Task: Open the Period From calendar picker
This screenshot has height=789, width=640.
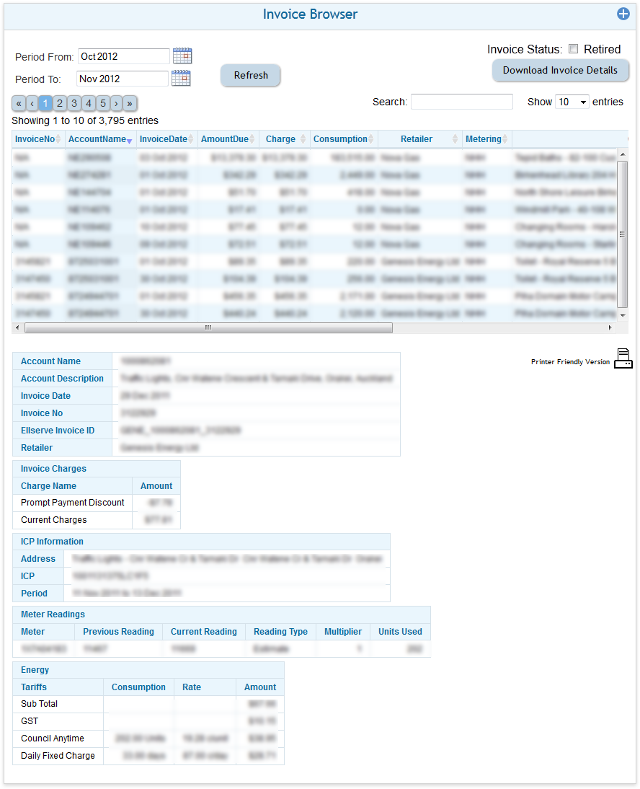Action: point(182,56)
